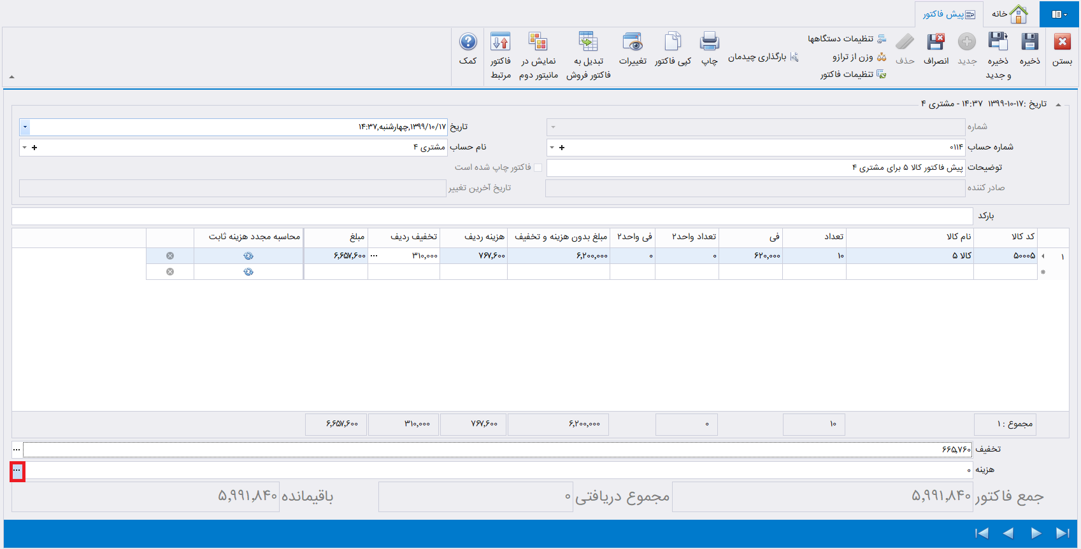
Task: Expand the account number (شماره حساب) dropdown
Action: (x=552, y=148)
